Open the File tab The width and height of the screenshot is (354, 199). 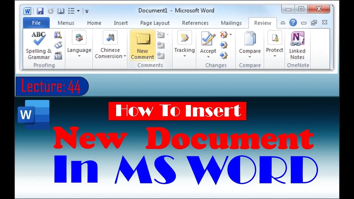point(36,23)
